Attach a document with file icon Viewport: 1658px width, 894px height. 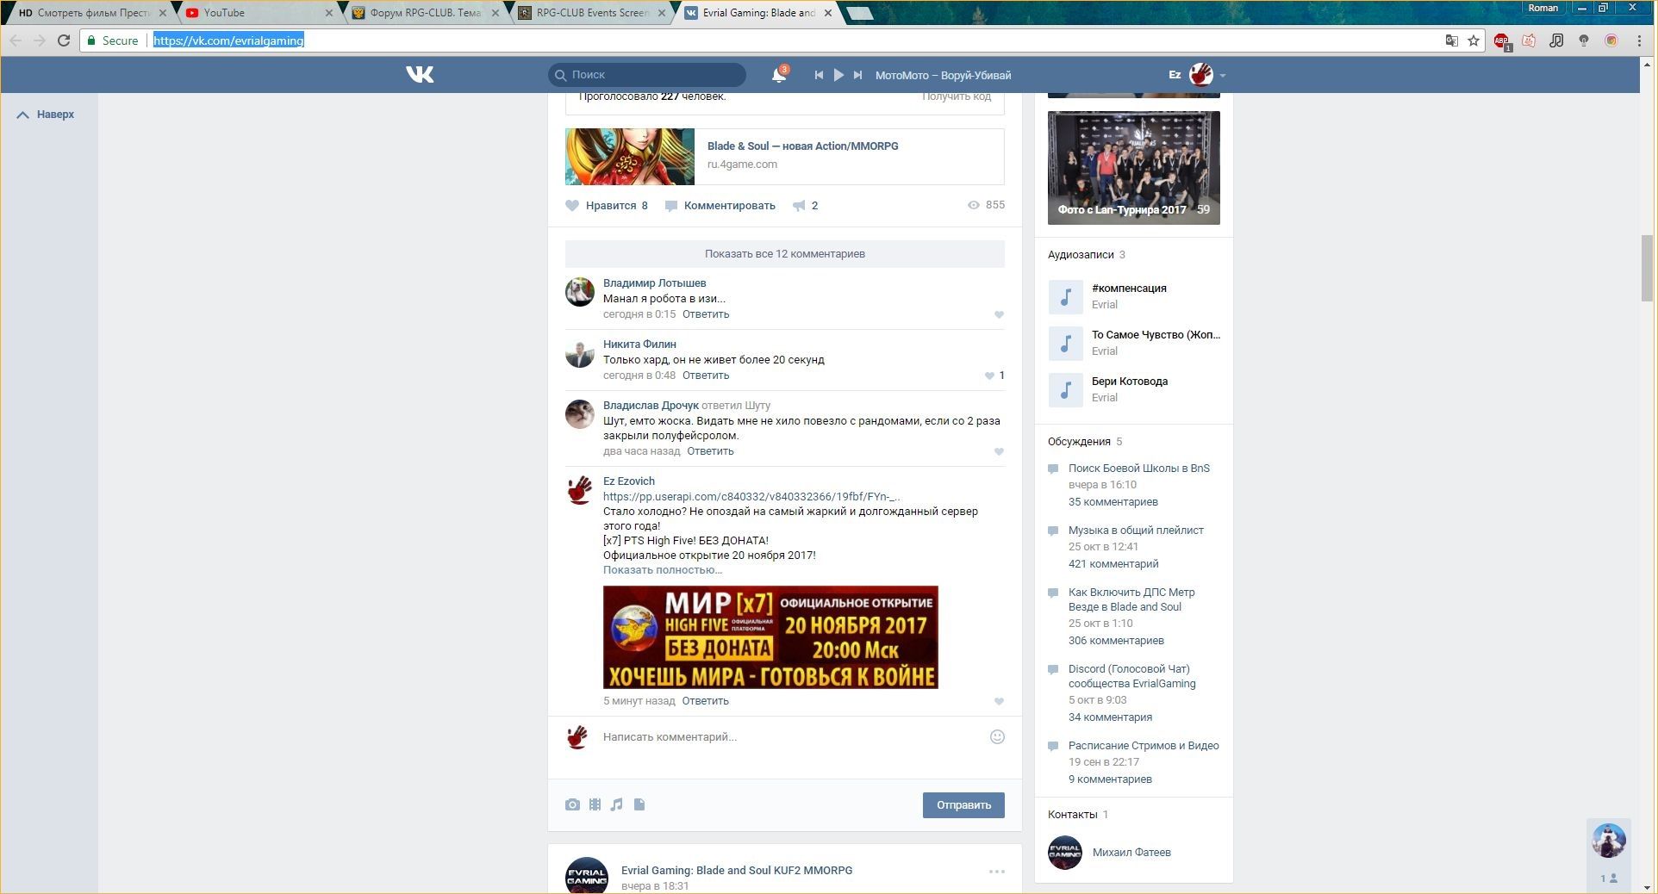click(x=639, y=805)
